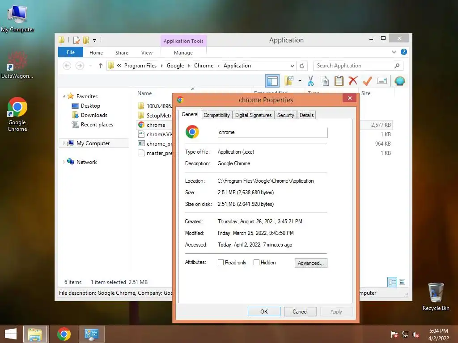
Task: Expand the Chrome breadcrumb arrow in address bar
Action: [218, 66]
